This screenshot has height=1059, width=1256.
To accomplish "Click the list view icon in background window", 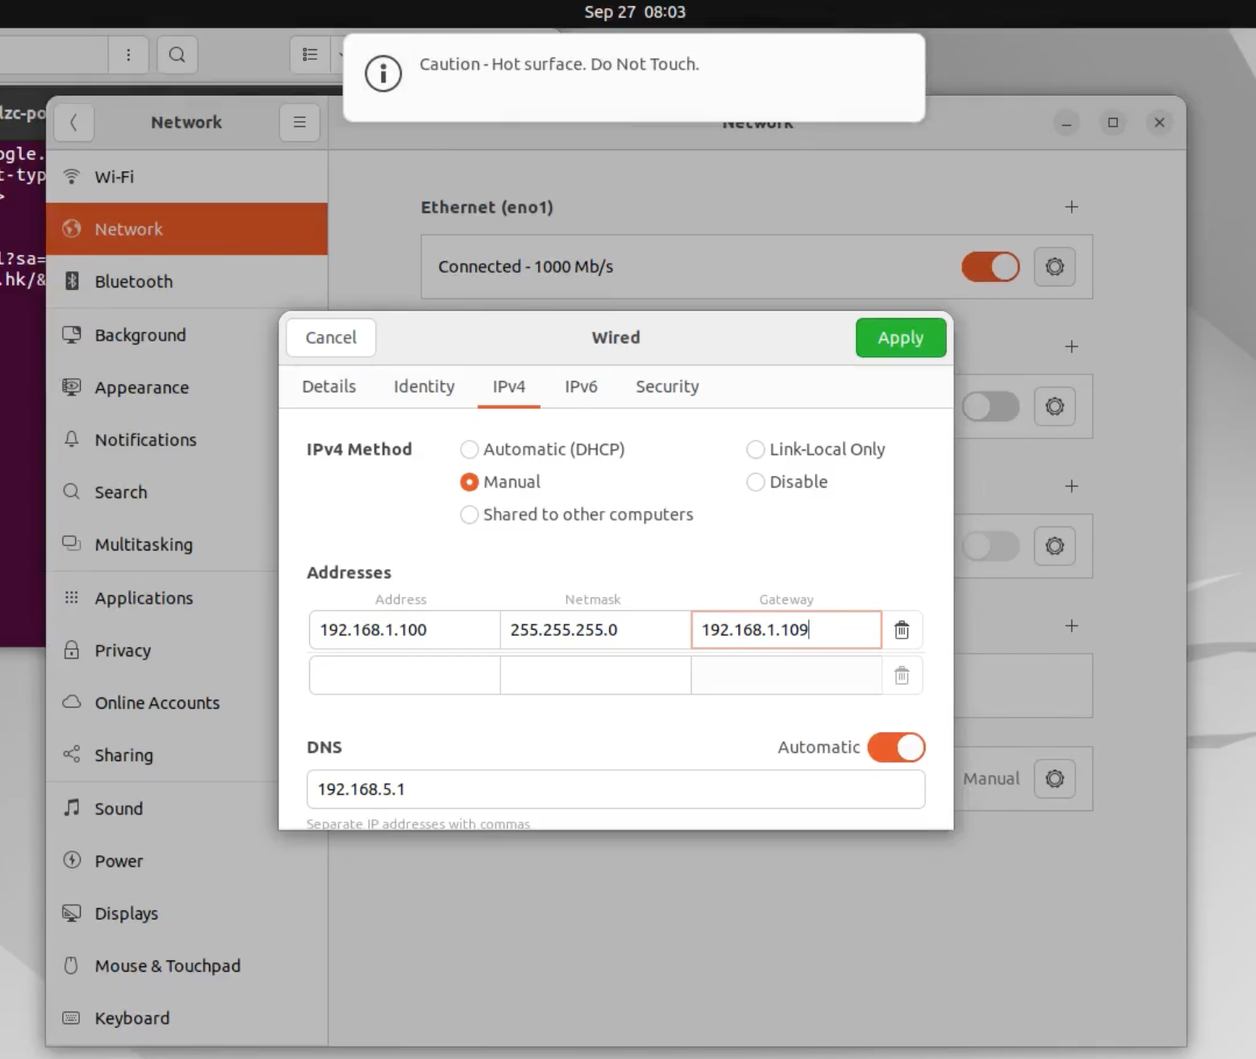I will (310, 54).
